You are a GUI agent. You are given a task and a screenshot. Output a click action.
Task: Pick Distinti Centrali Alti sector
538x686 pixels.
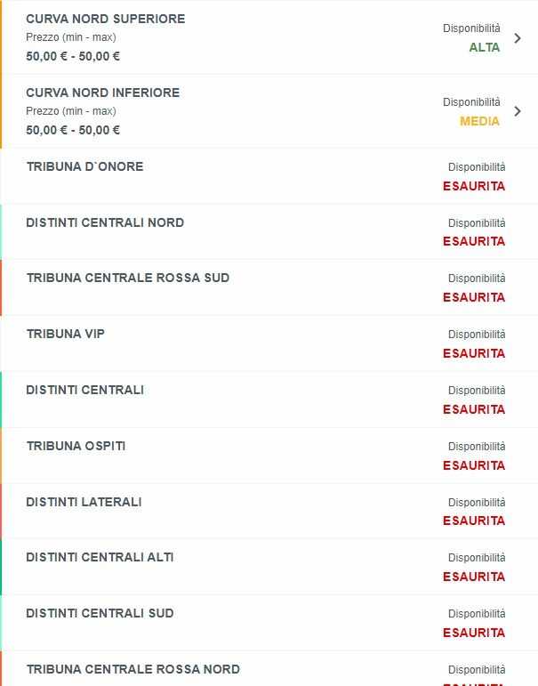[x=100, y=557]
